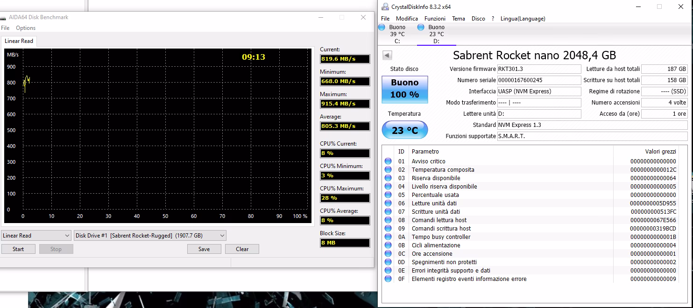
Task: Click the Minimum 668.0 MB/s value
Action: coord(345,81)
